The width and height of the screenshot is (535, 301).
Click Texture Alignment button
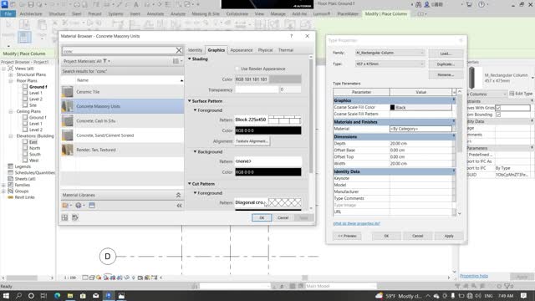[x=252, y=141]
